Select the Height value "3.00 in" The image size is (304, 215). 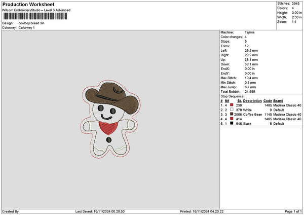[x=296, y=13]
